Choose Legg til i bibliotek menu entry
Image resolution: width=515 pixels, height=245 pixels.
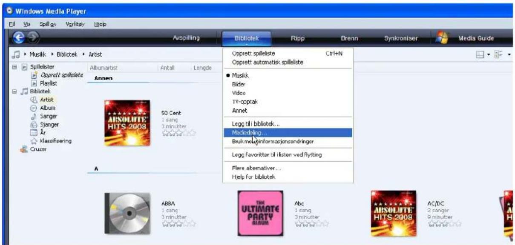(288, 124)
